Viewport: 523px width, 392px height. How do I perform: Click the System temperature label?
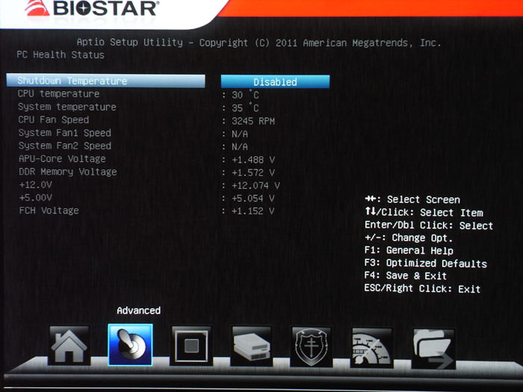tap(67, 107)
